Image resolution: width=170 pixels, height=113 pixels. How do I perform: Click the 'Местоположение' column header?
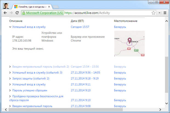click(x=126, y=21)
